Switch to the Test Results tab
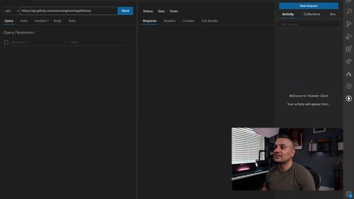 (210, 21)
